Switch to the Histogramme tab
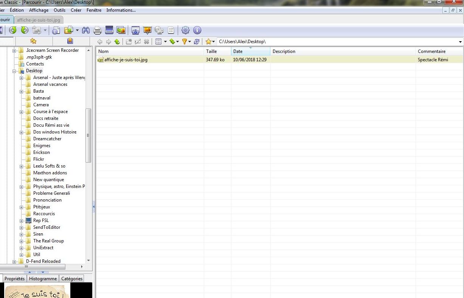The image size is (464, 298). click(43, 279)
